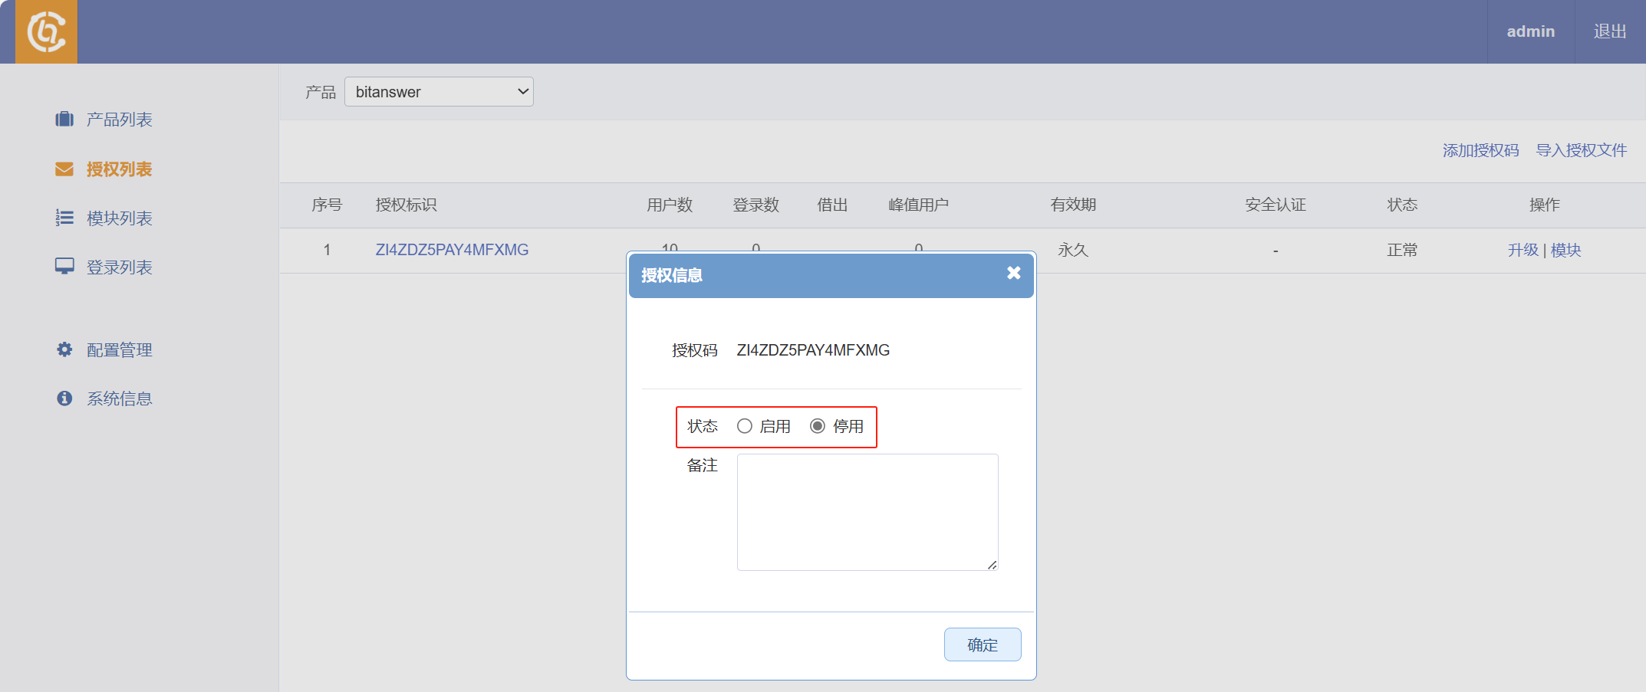
Task: Click the envelope icon beside 授权列表
Action: pos(64,169)
